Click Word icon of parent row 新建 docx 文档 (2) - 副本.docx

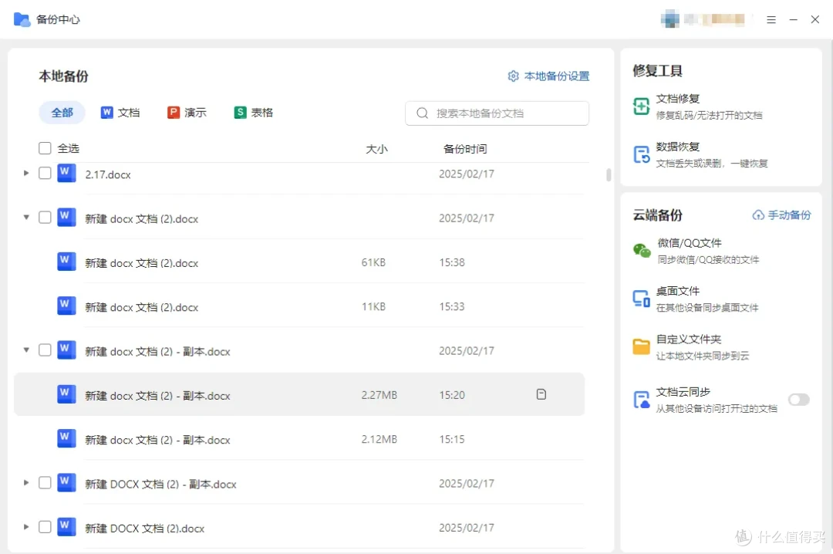[x=66, y=350]
